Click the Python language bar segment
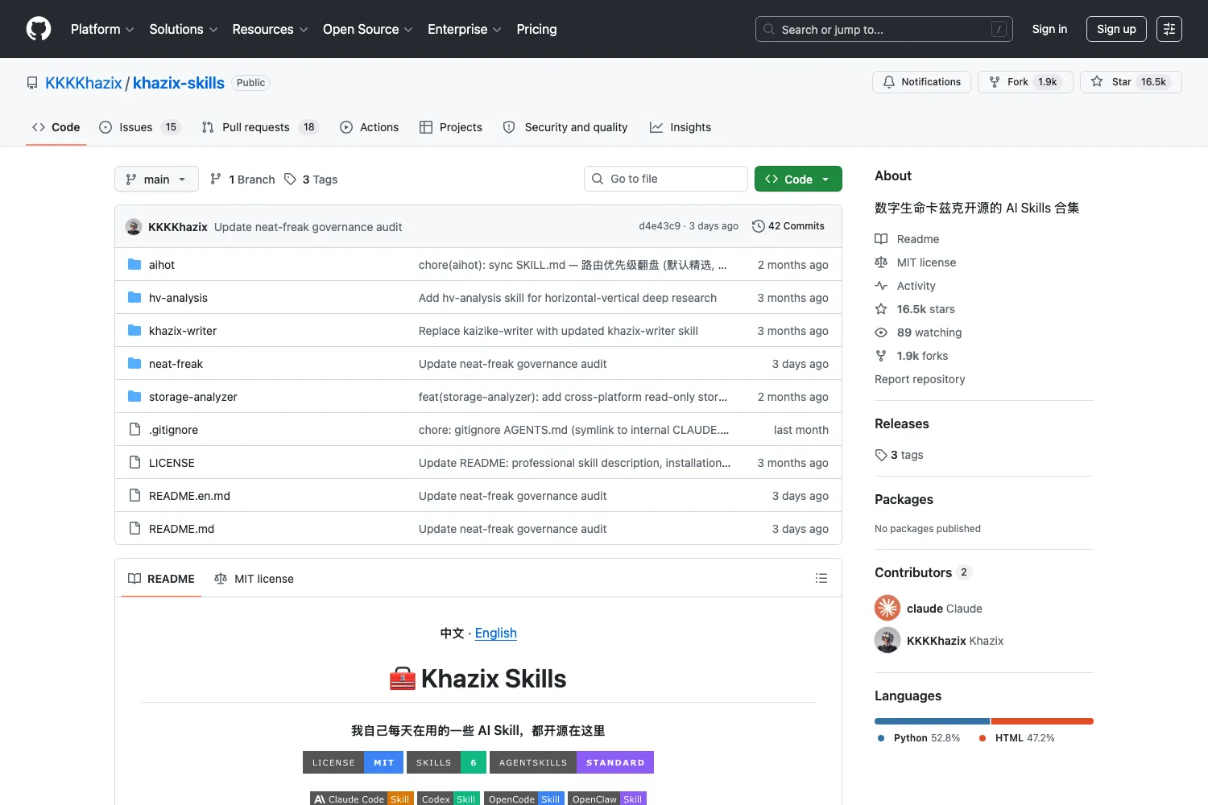The image size is (1208, 805). coord(932,721)
